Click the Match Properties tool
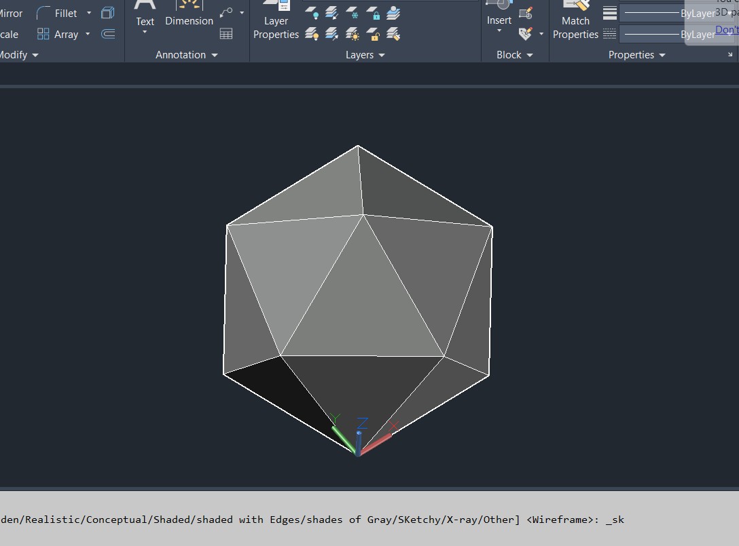 [x=575, y=22]
